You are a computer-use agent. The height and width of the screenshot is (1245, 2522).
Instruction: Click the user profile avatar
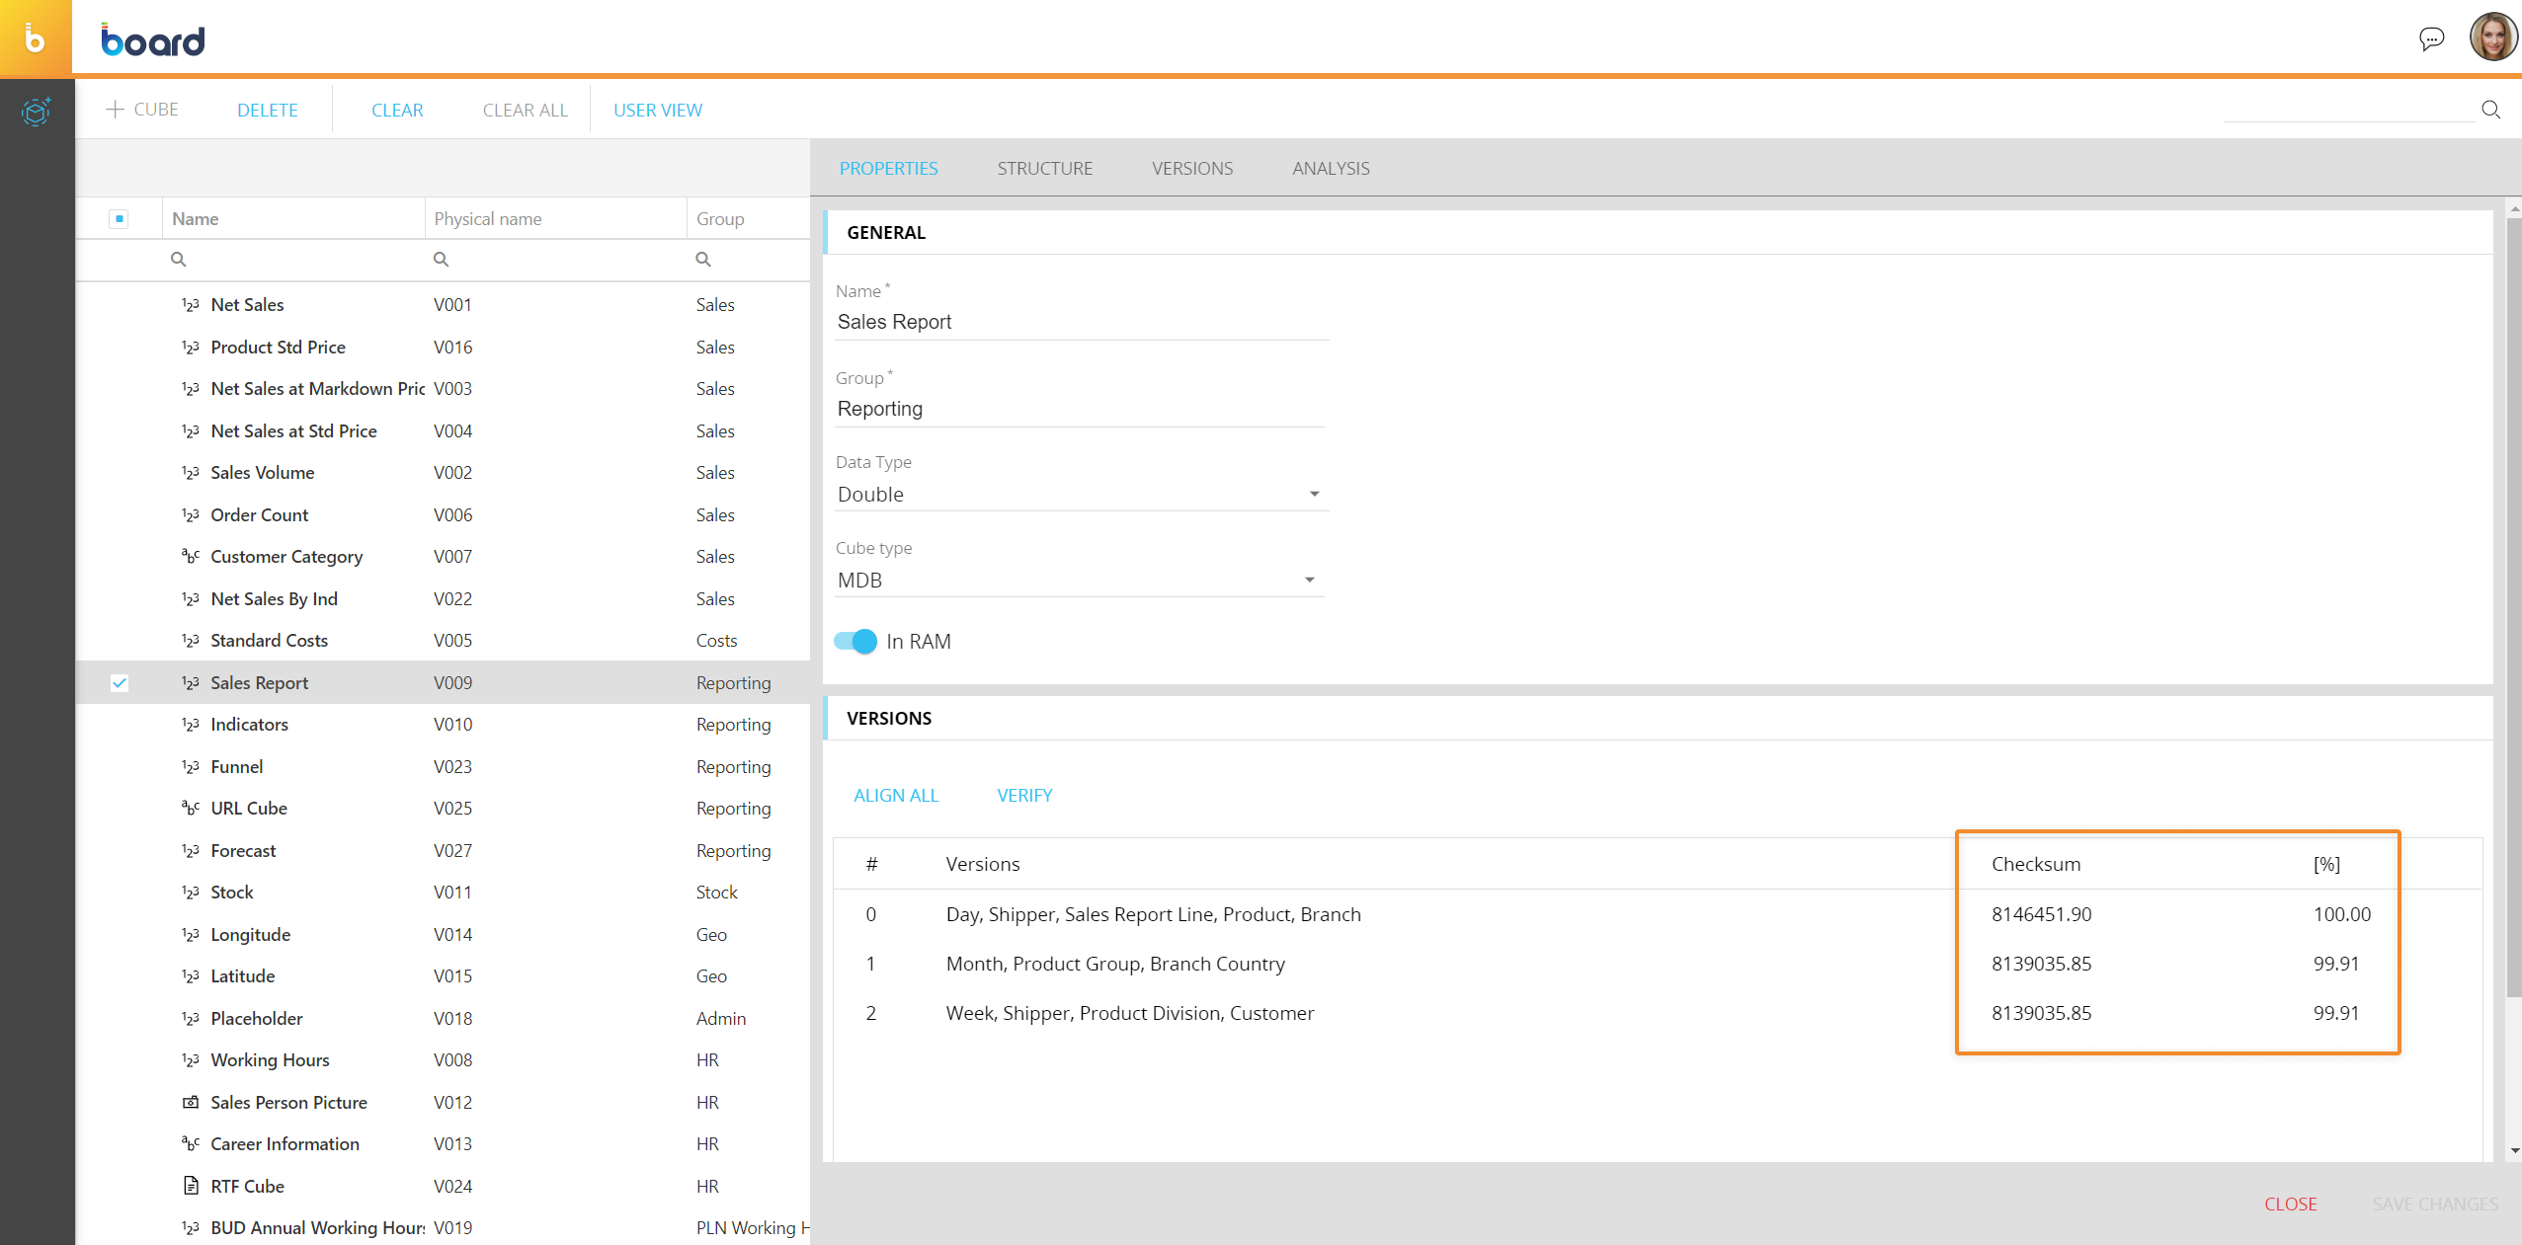[2492, 38]
